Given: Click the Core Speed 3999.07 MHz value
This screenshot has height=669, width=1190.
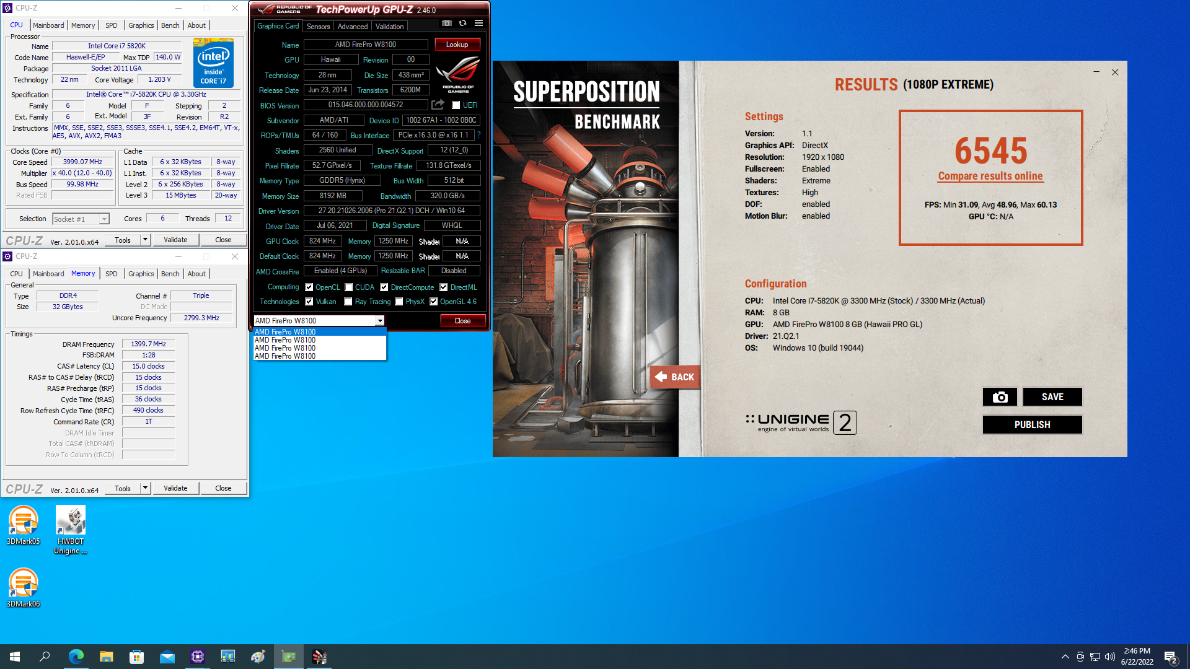Looking at the screenshot, I should point(82,162).
